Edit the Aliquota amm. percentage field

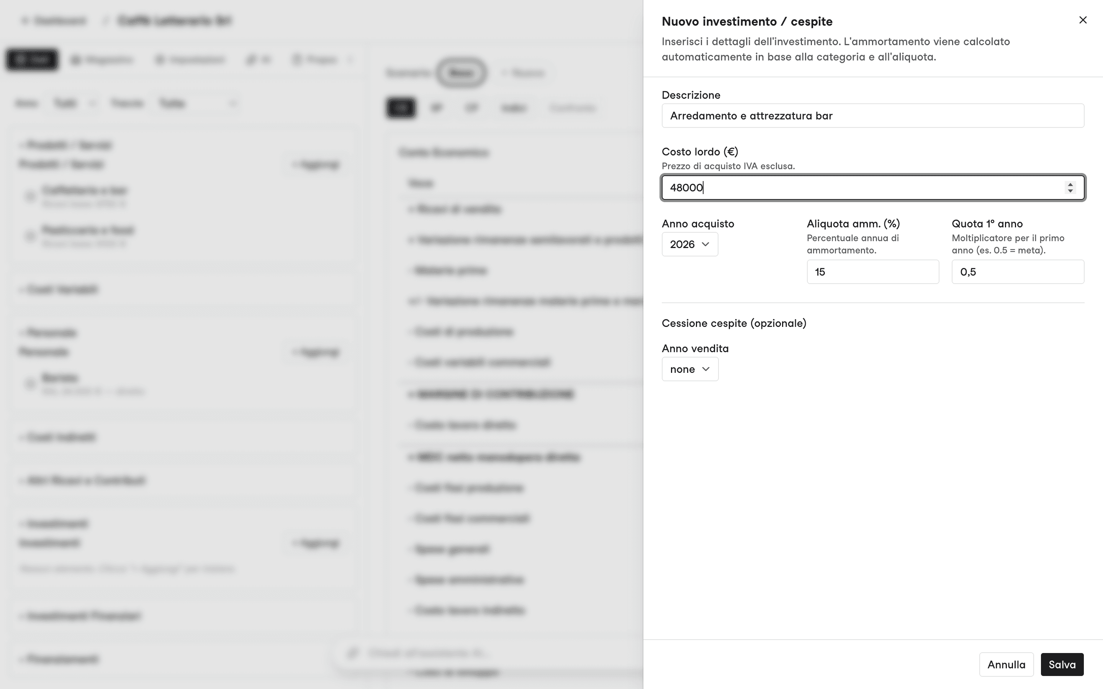point(872,272)
